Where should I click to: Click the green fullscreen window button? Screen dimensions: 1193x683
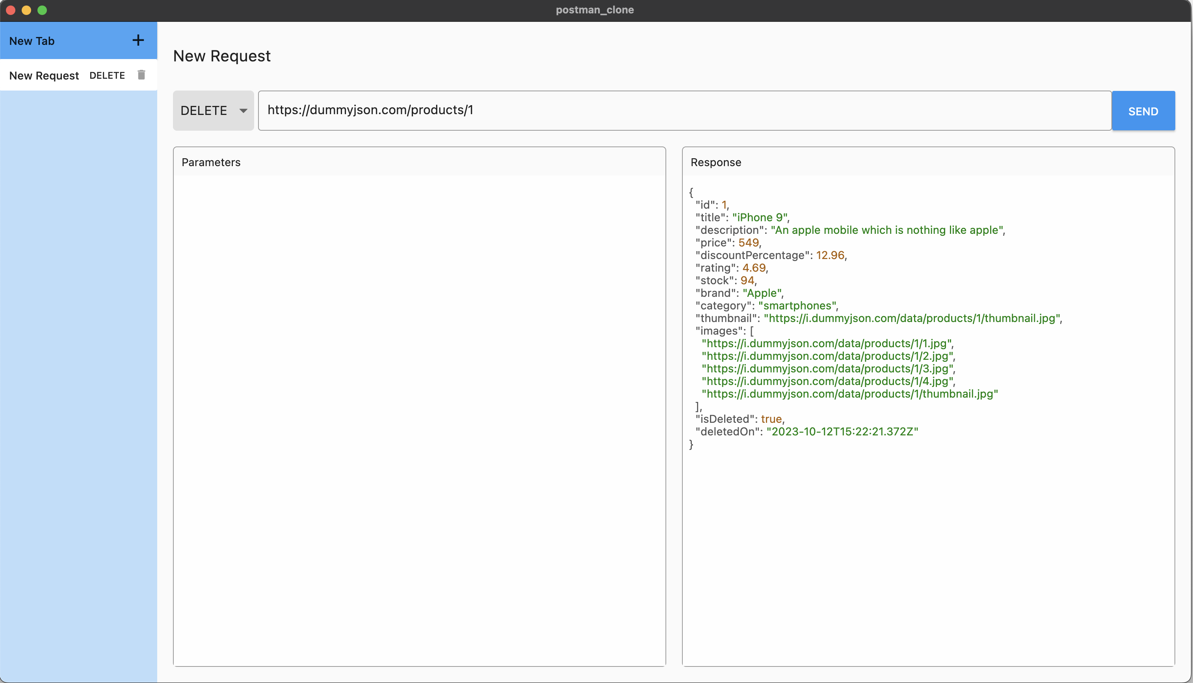pos(42,10)
